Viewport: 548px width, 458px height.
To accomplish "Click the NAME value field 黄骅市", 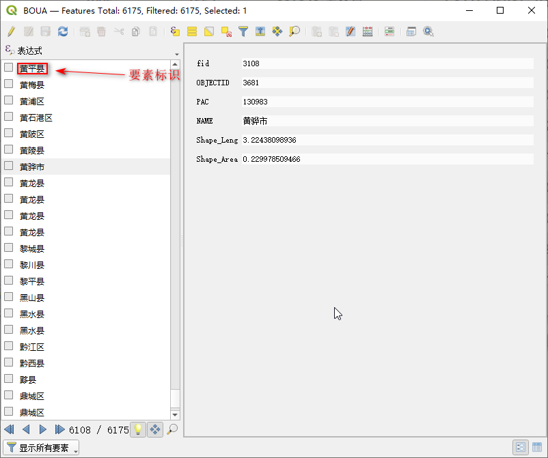I will (x=387, y=121).
